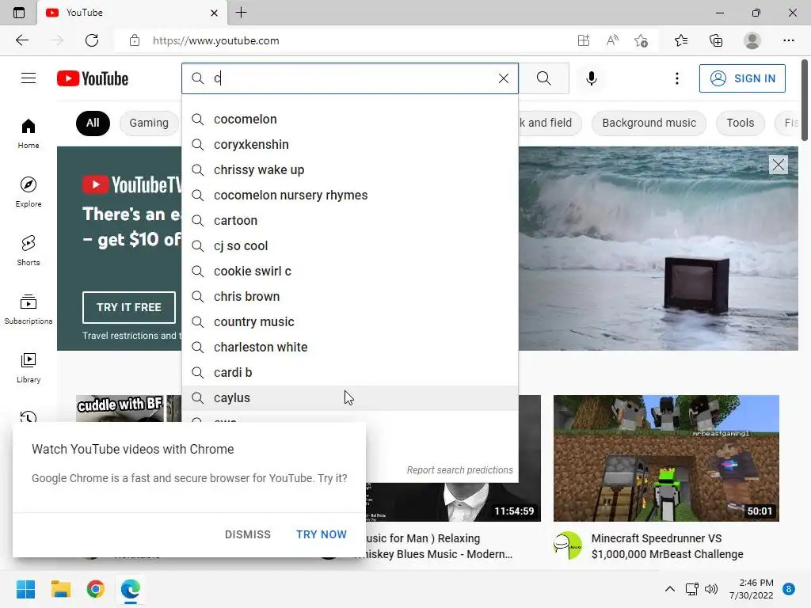Choose the cocomelon suggestion
The width and height of the screenshot is (811, 608).
coord(349,119)
